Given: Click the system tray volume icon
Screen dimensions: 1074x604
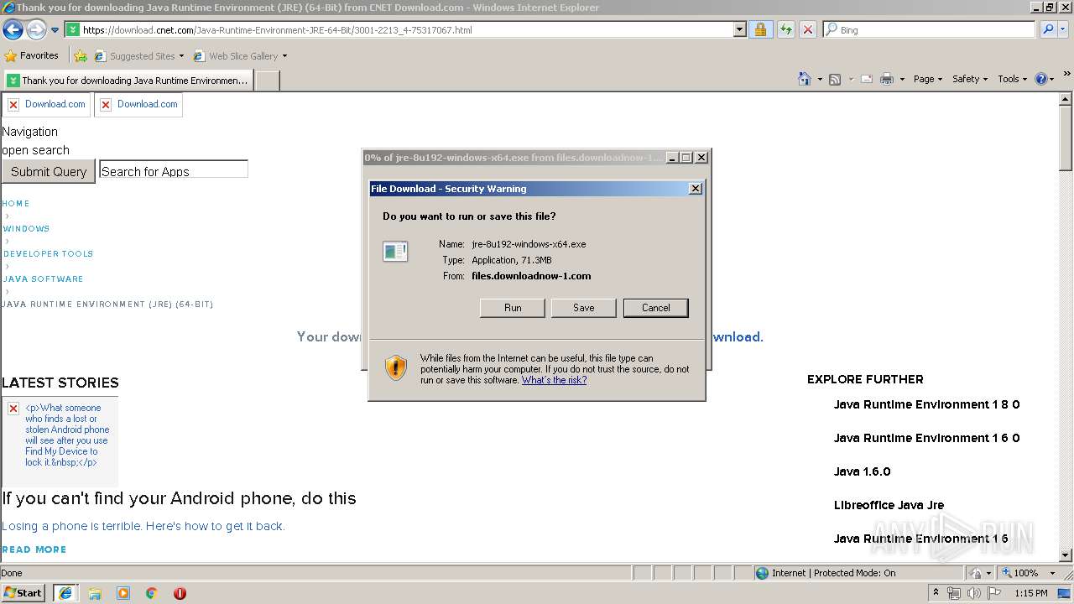Looking at the screenshot, I should pyautogui.click(x=974, y=593).
